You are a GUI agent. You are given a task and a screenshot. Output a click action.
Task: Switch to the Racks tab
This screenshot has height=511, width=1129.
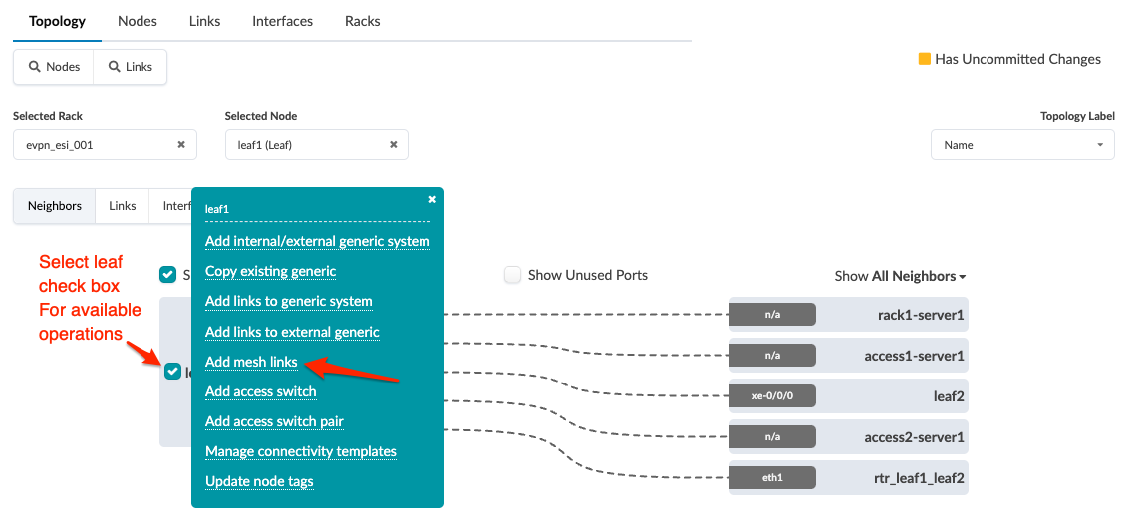coord(362,21)
